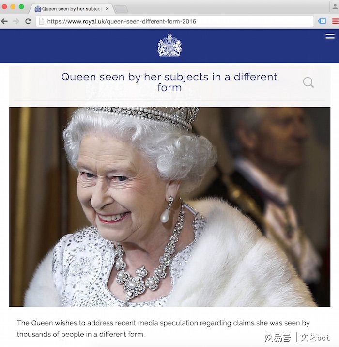The height and width of the screenshot is (347, 339).
Task: Click the article intro paragraph text
Action: click(x=163, y=329)
